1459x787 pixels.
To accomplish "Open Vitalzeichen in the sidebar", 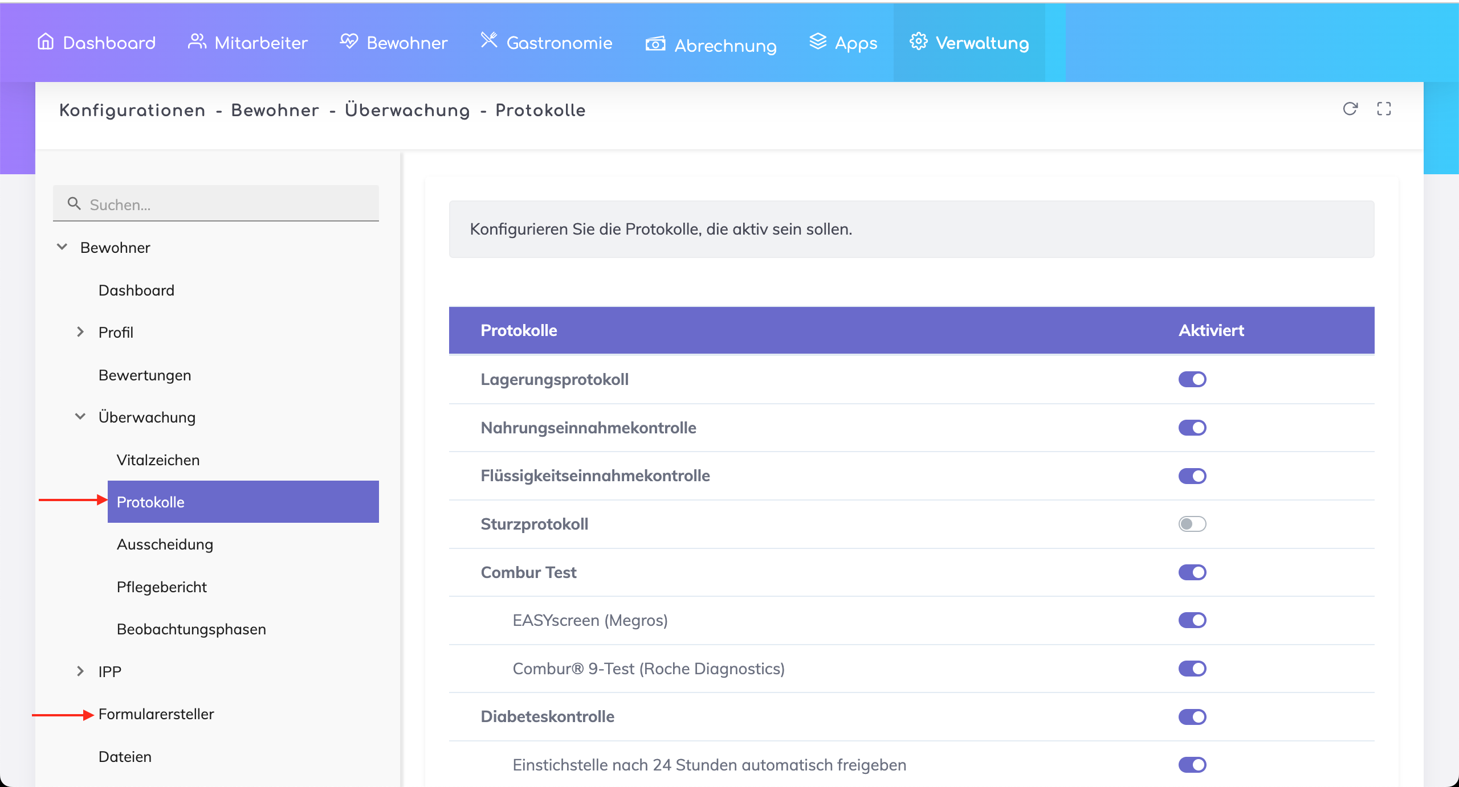I will point(158,460).
